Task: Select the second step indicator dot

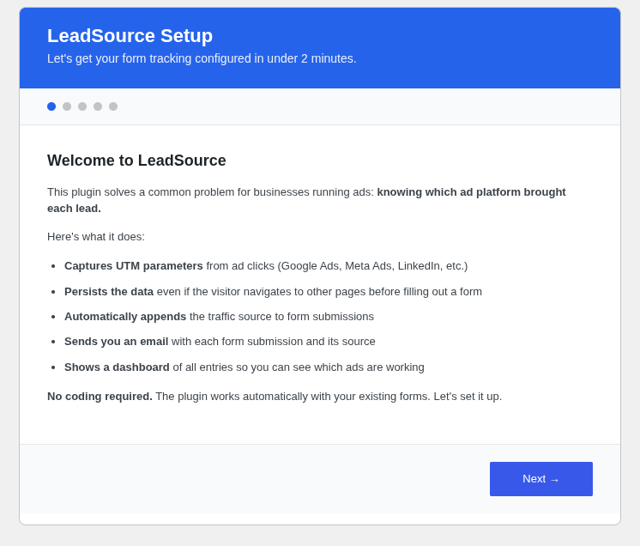Action: (67, 106)
